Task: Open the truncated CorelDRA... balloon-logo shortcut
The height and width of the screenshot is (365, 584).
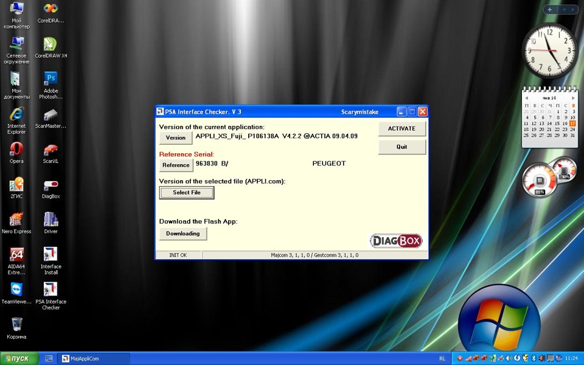Action: [50, 12]
